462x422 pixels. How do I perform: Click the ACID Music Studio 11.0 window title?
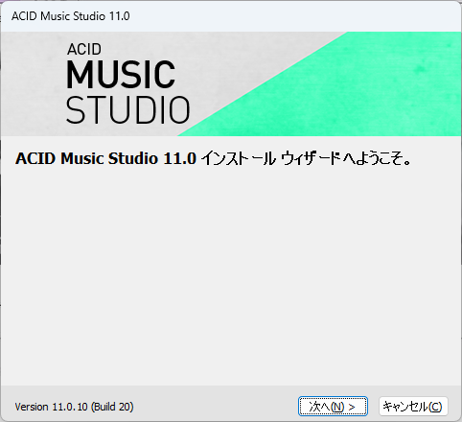pyautogui.click(x=71, y=16)
